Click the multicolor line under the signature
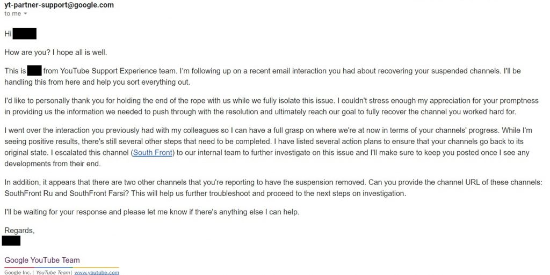 click(x=62, y=267)
